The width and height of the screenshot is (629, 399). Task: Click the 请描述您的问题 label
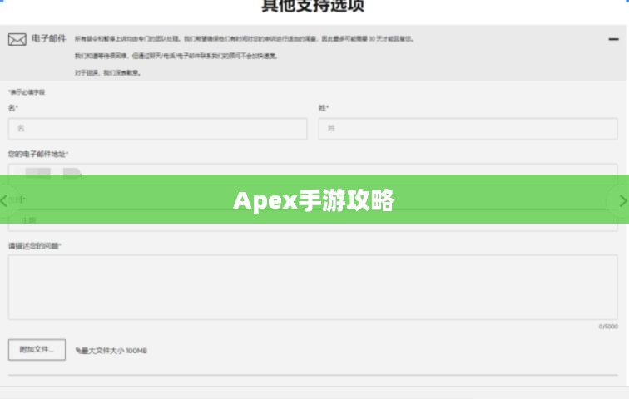pyautogui.click(x=34, y=246)
